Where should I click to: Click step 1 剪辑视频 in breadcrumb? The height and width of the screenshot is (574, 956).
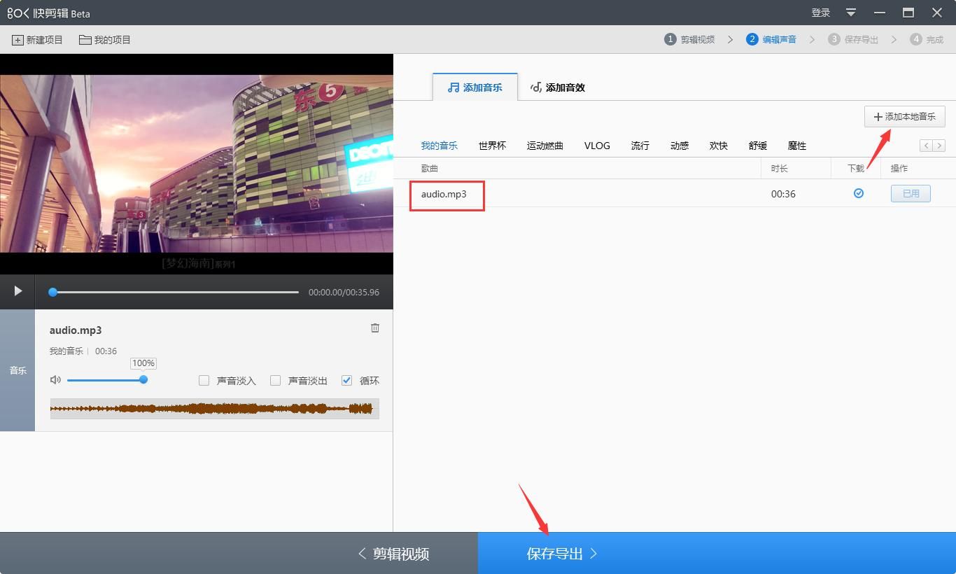click(689, 39)
